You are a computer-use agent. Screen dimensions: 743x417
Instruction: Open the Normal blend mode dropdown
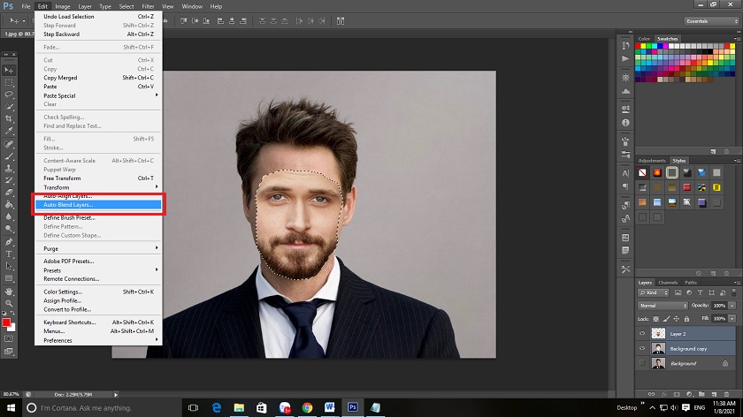(663, 306)
